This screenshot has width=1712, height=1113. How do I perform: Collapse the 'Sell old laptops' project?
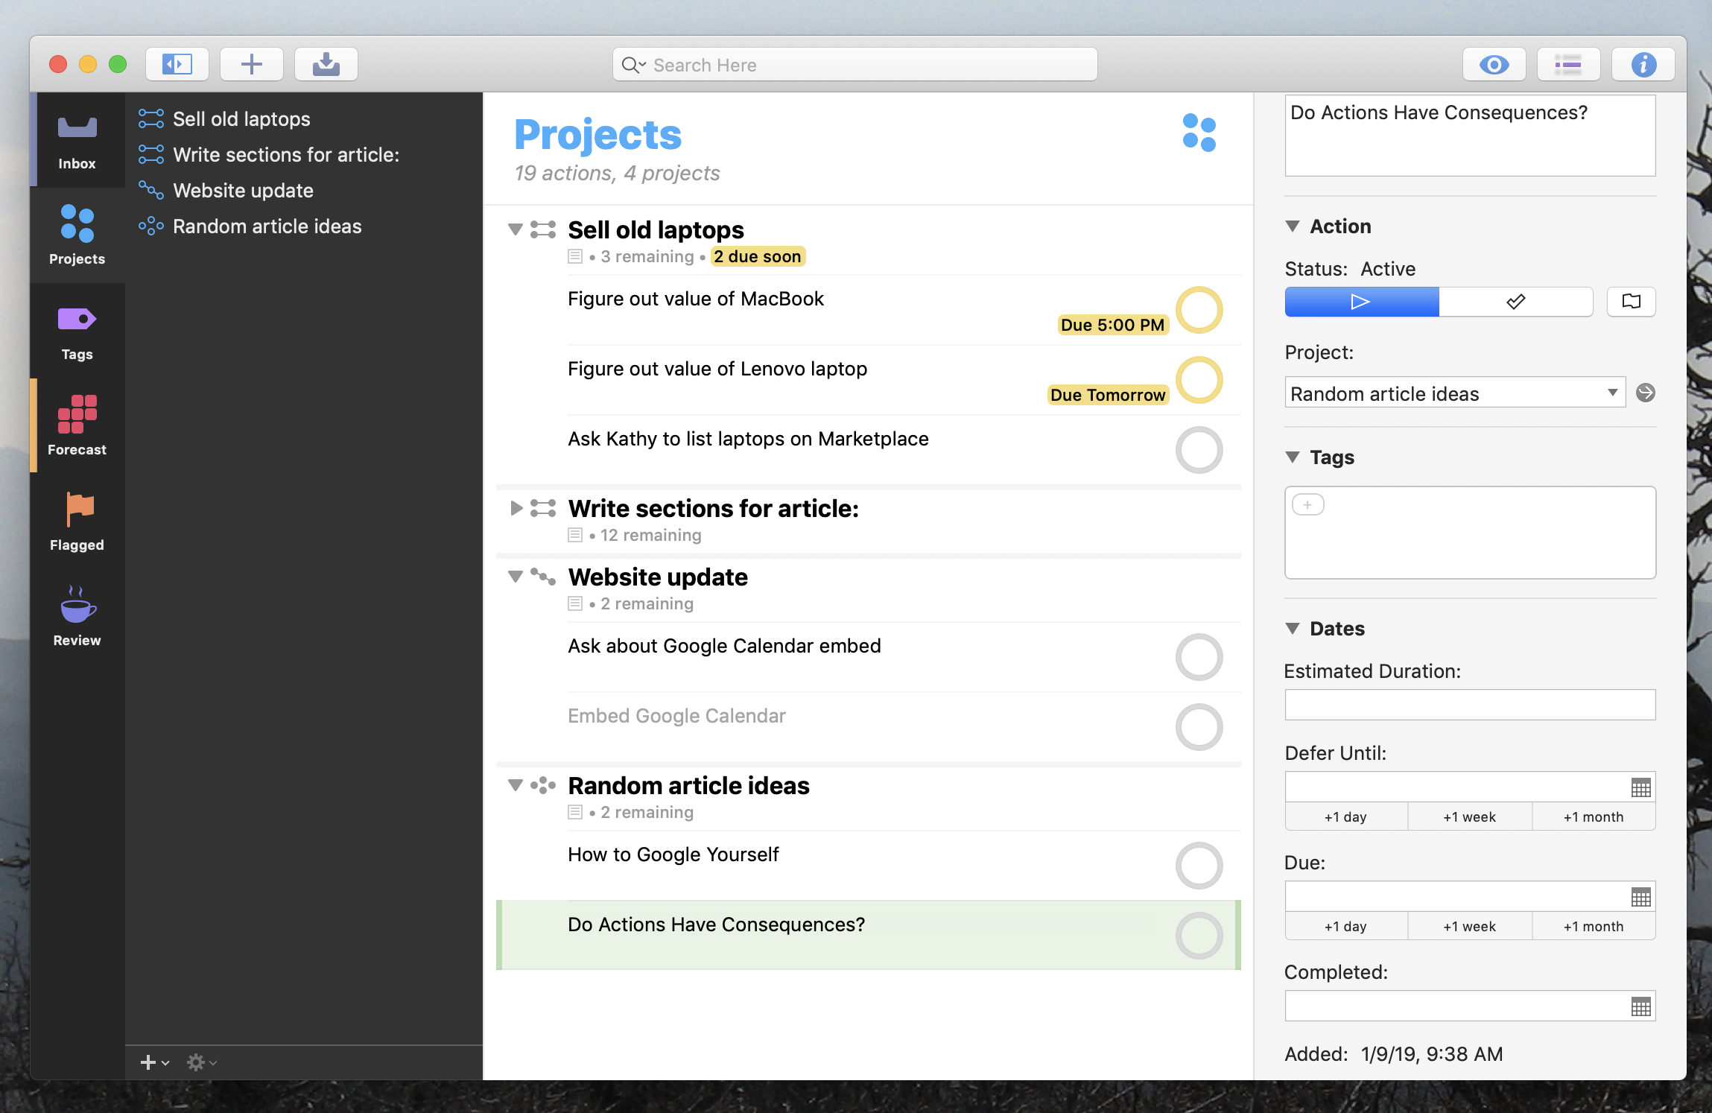pyautogui.click(x=515, y=230)
